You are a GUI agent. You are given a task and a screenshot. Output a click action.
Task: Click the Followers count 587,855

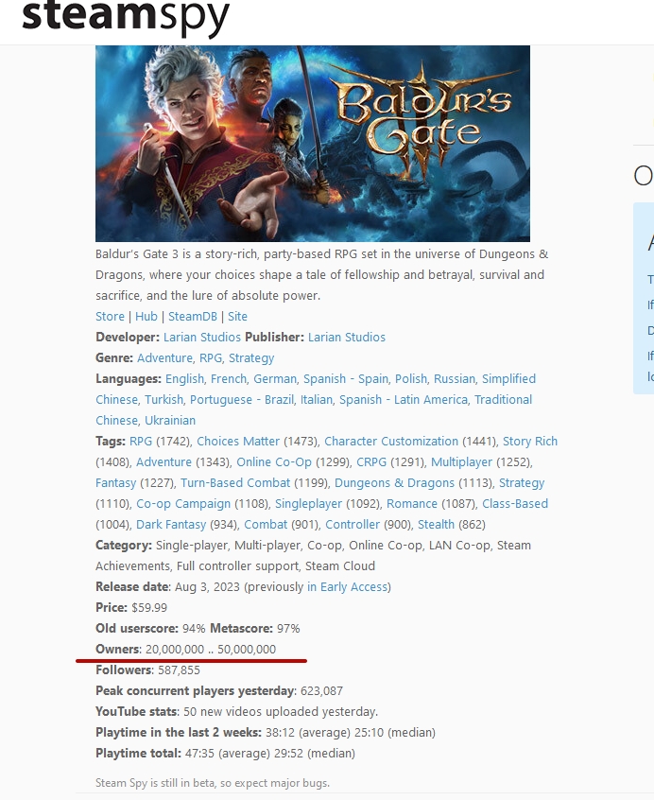coord(179,670)
